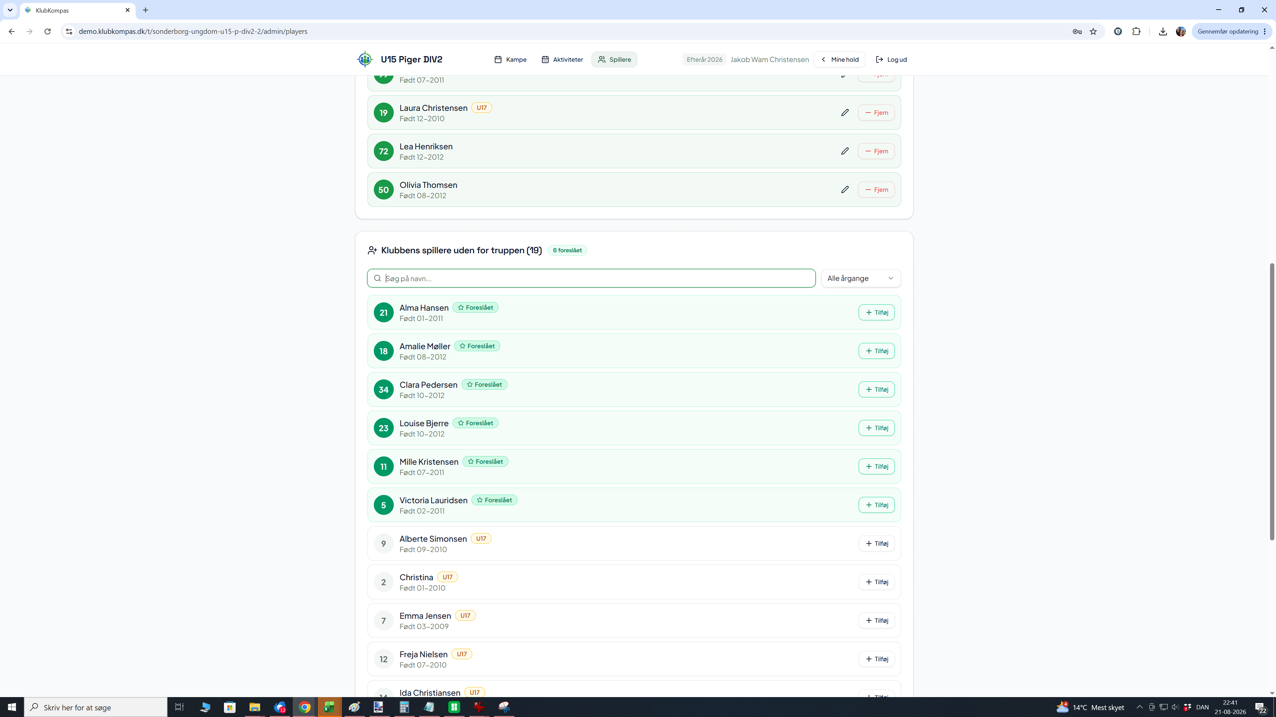Add Christina with Tilføj
Image resolution: width=1276 pixels, height=717 pixels.
pyautogui.click(x=876, y=583)
